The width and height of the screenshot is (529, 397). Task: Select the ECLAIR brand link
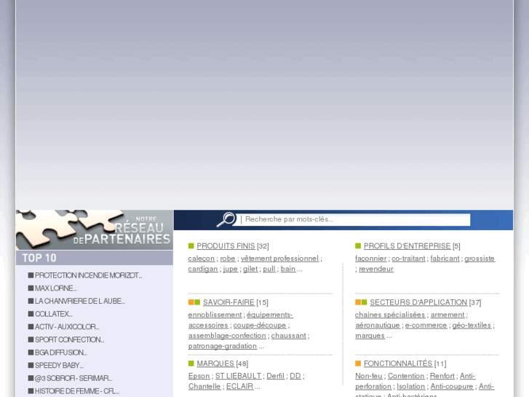tap(240, 387)
